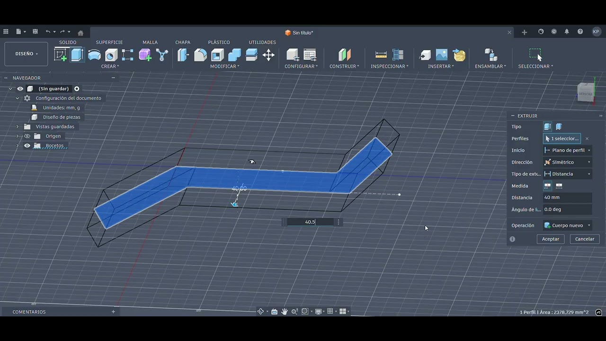This screenshot has height=341, width=606.
Task: Click the orbit tool in bottom navigation bar
Action: coord(260,311)
